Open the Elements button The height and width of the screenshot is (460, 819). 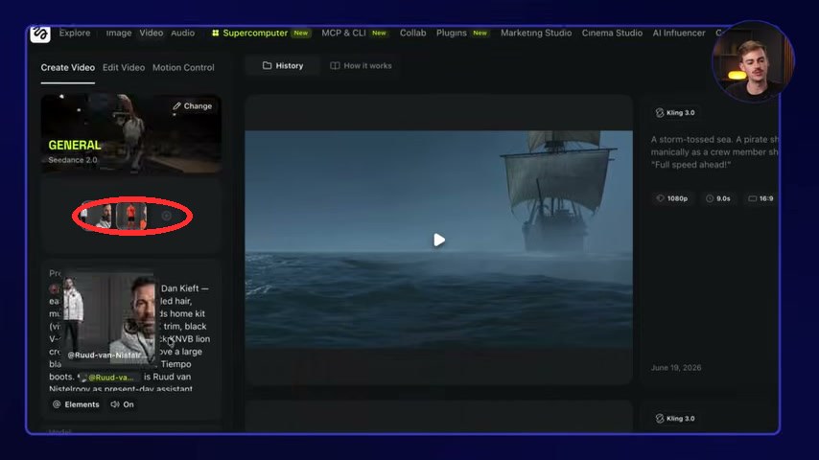coord(77,404)
